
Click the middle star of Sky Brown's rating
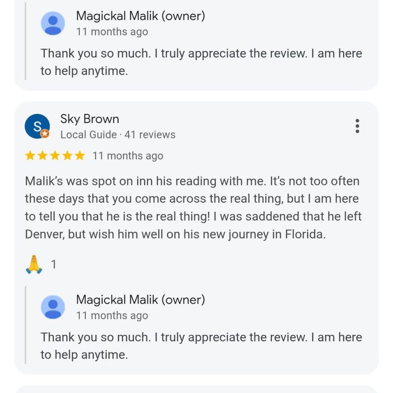(x=55, y=156)
